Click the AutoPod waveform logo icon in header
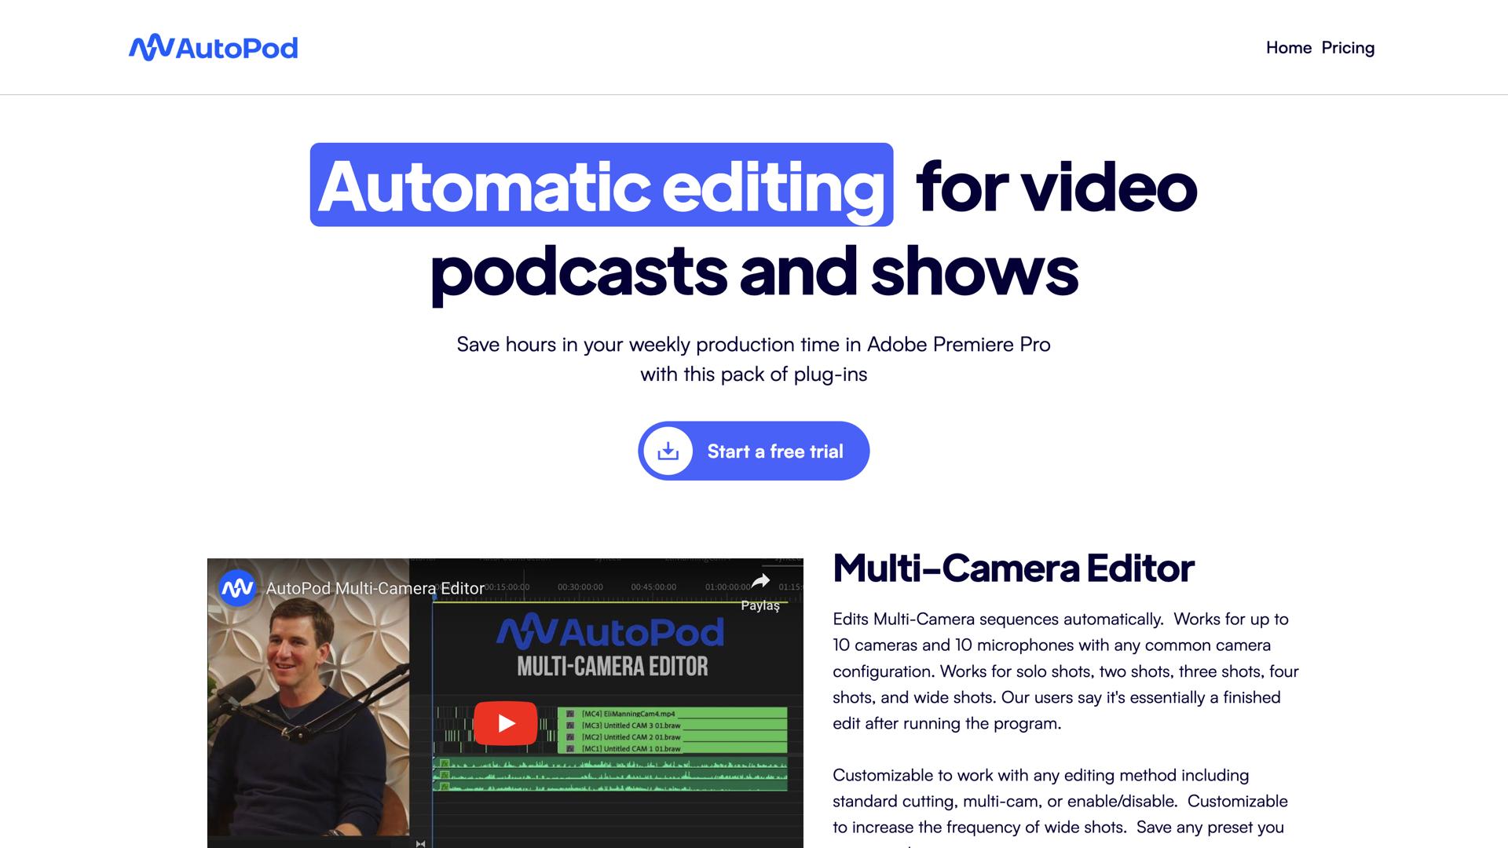The width and height of the screenshot is (1508, 848). coord(151,48)
